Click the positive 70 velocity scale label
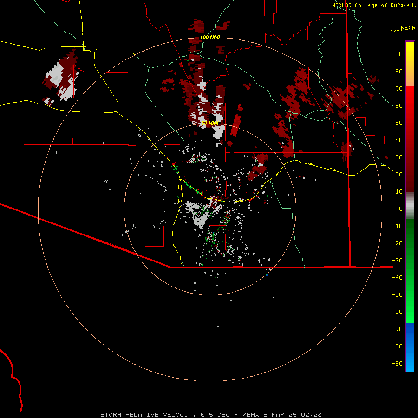Screen dimensions: 418x418 click(399, 89)
